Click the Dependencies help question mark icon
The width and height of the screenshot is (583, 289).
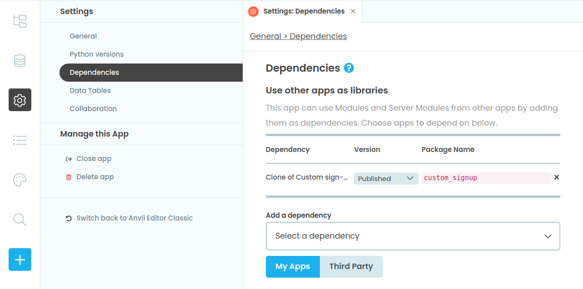pyautogui.click(x=348, y=68)
